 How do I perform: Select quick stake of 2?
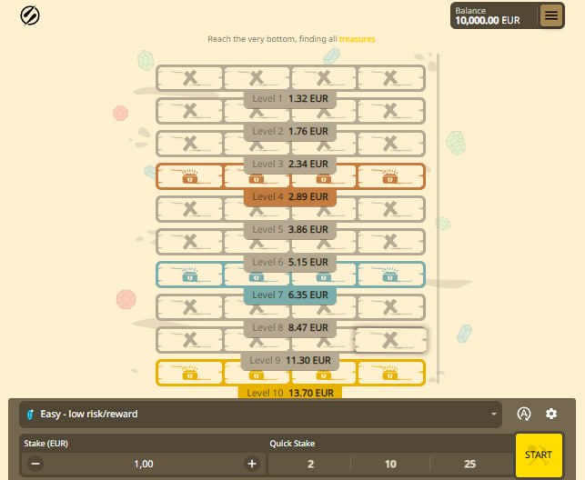(310, 464)
